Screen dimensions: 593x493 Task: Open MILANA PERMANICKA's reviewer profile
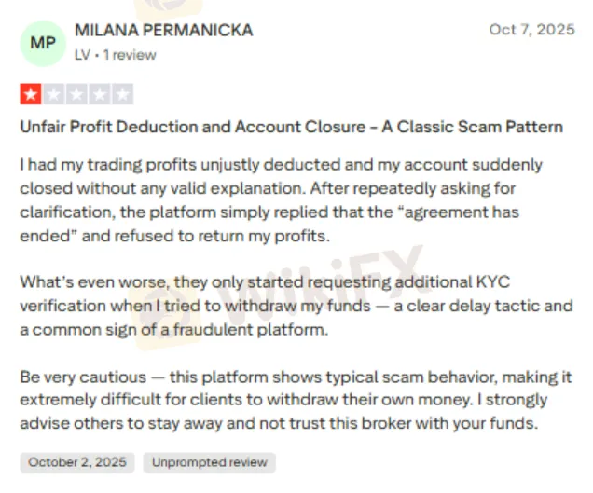click(x=163, y=31)
